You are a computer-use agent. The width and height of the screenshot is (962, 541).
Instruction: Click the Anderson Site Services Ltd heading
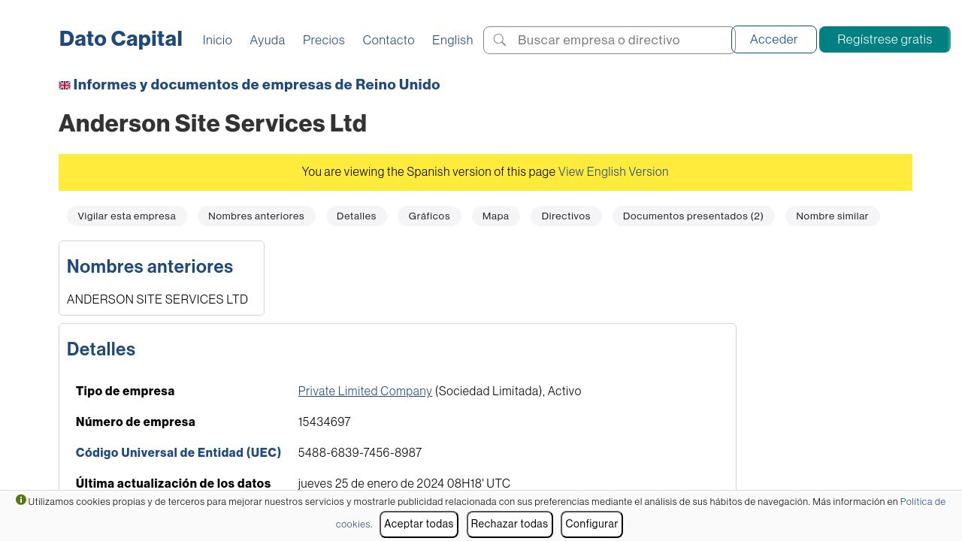(x=213, y=123)
